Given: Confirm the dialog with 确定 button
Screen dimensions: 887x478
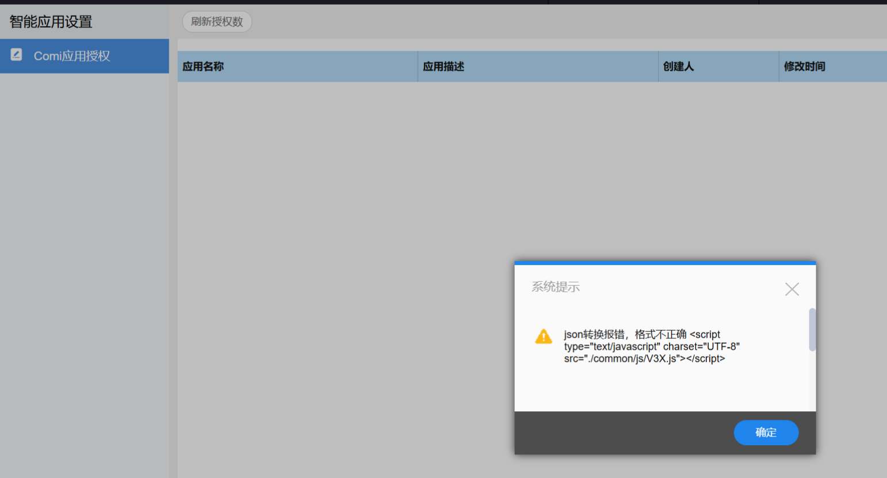Looking at the screenshot, I should pos(766,433).
